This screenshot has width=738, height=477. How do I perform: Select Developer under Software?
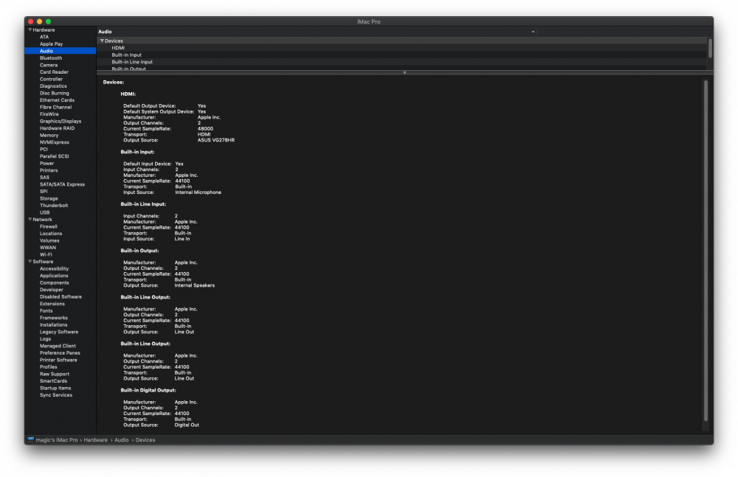tap(52, 290)
